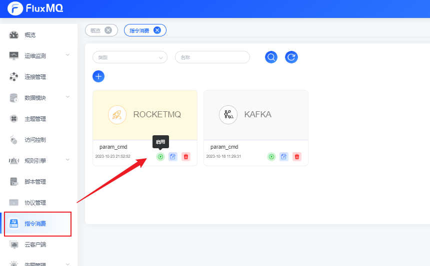
Task: Open the 类型 type dropdown
Action: (x=130, y=57)
